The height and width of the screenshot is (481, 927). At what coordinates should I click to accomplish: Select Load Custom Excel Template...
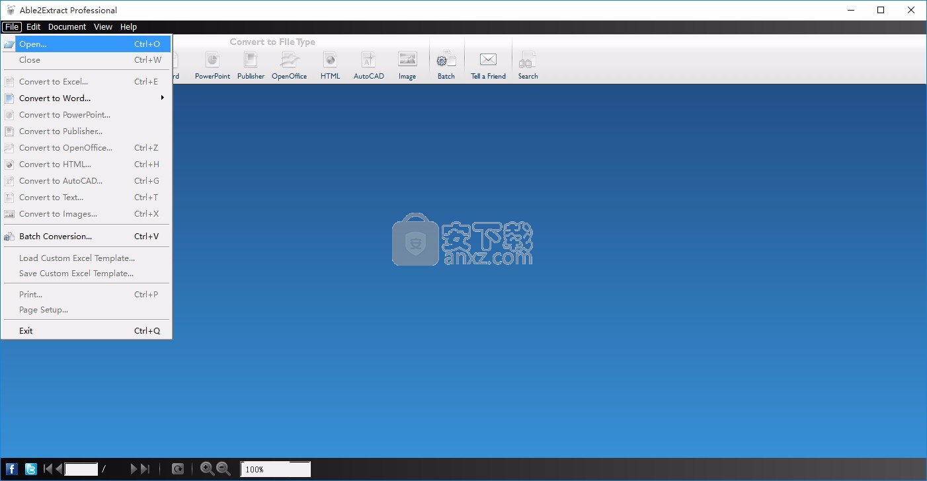[x=87, y=258]
